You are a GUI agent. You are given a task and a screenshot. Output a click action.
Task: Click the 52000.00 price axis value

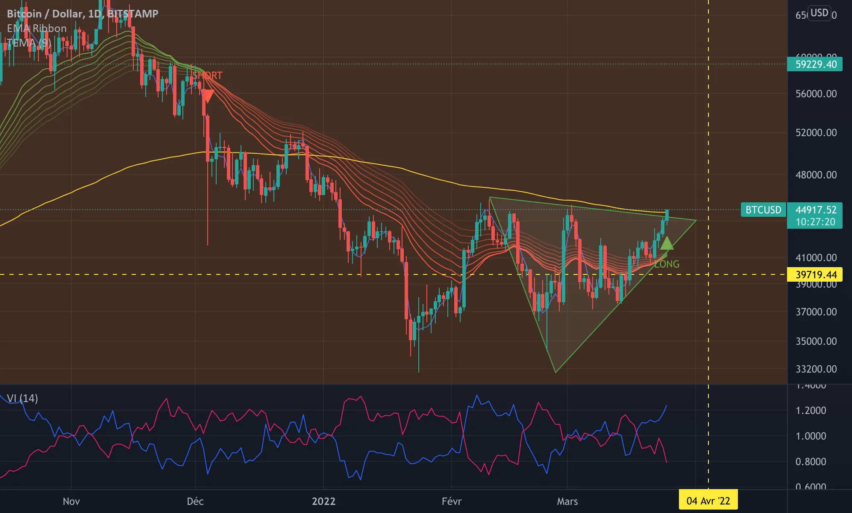816,133
